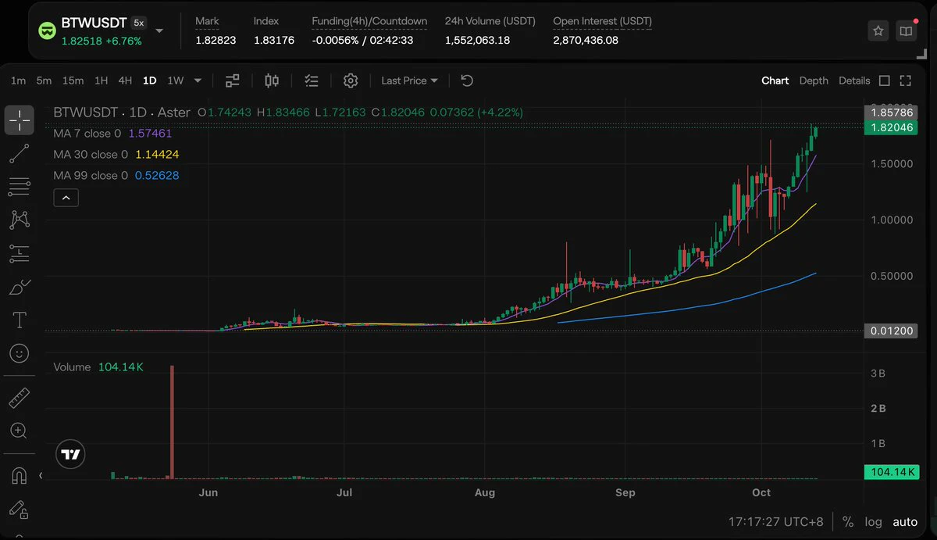This screenshot has height=540, width=937.
Task: Toggle the log price scale
Action: pos(874,522)
